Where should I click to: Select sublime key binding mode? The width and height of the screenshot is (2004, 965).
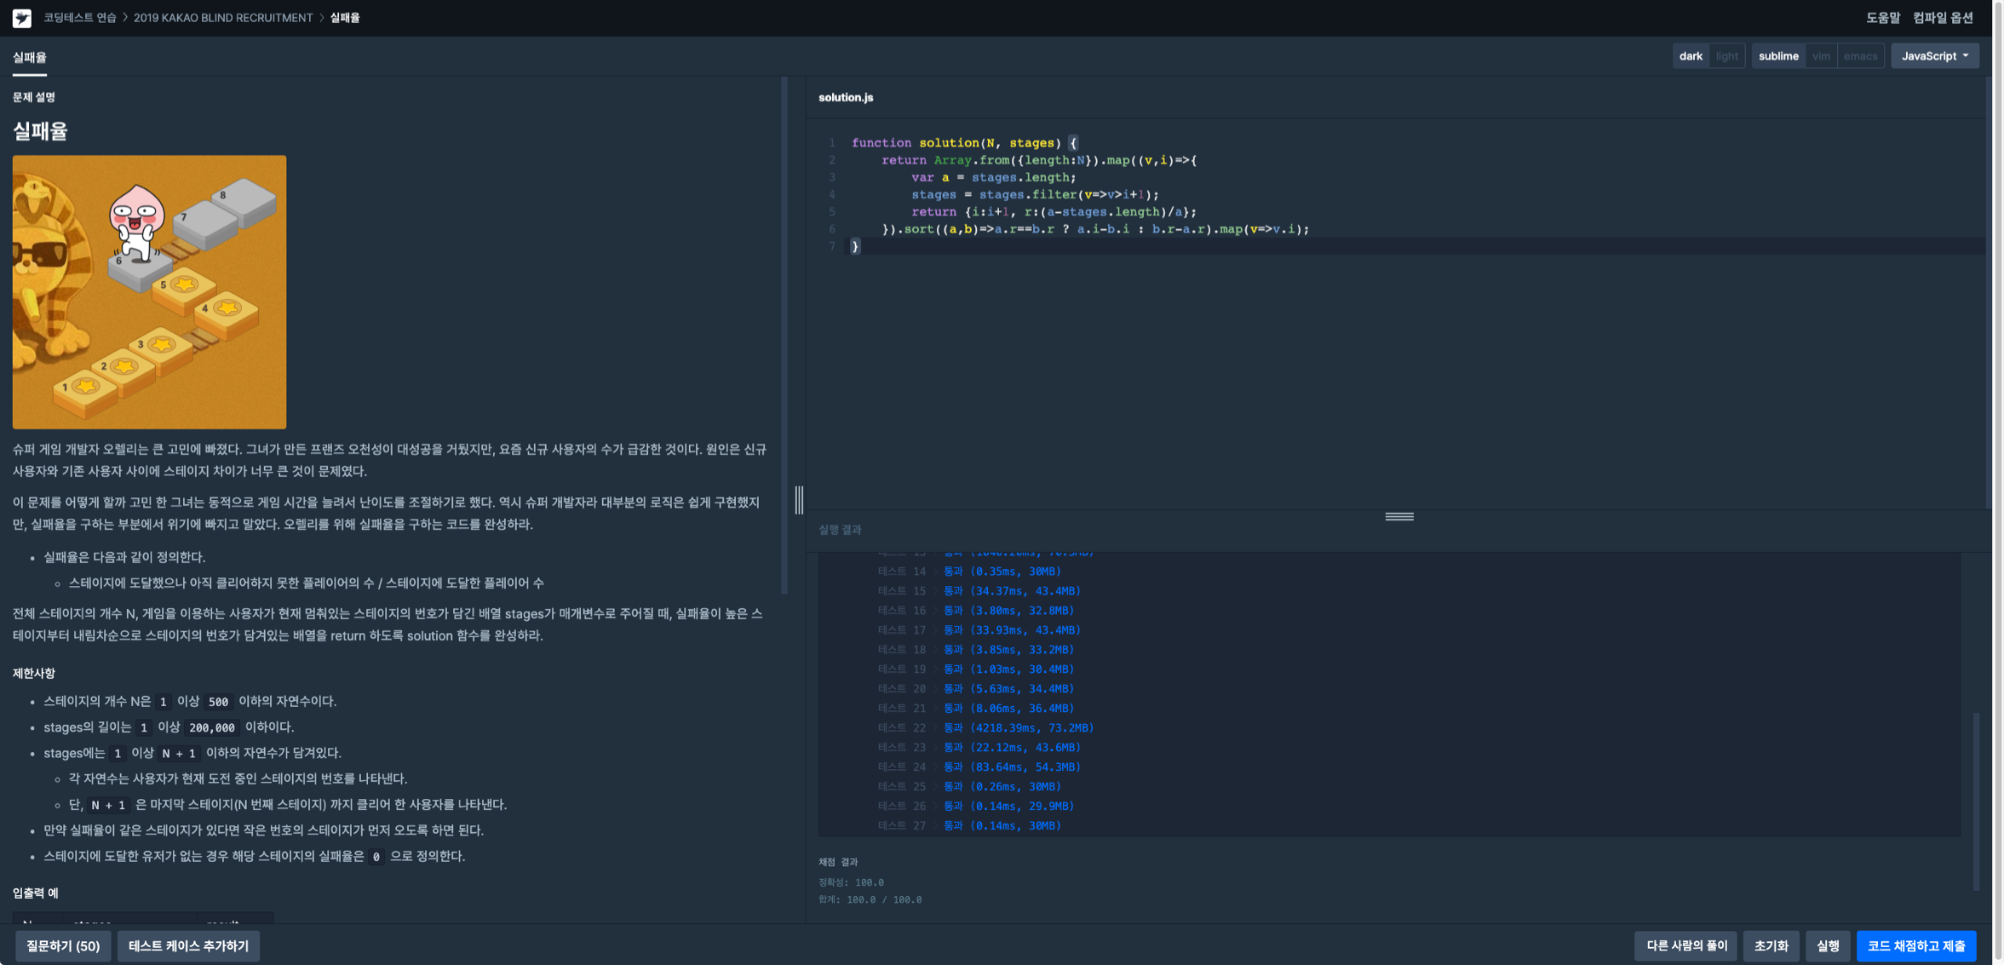point(1778,56)
